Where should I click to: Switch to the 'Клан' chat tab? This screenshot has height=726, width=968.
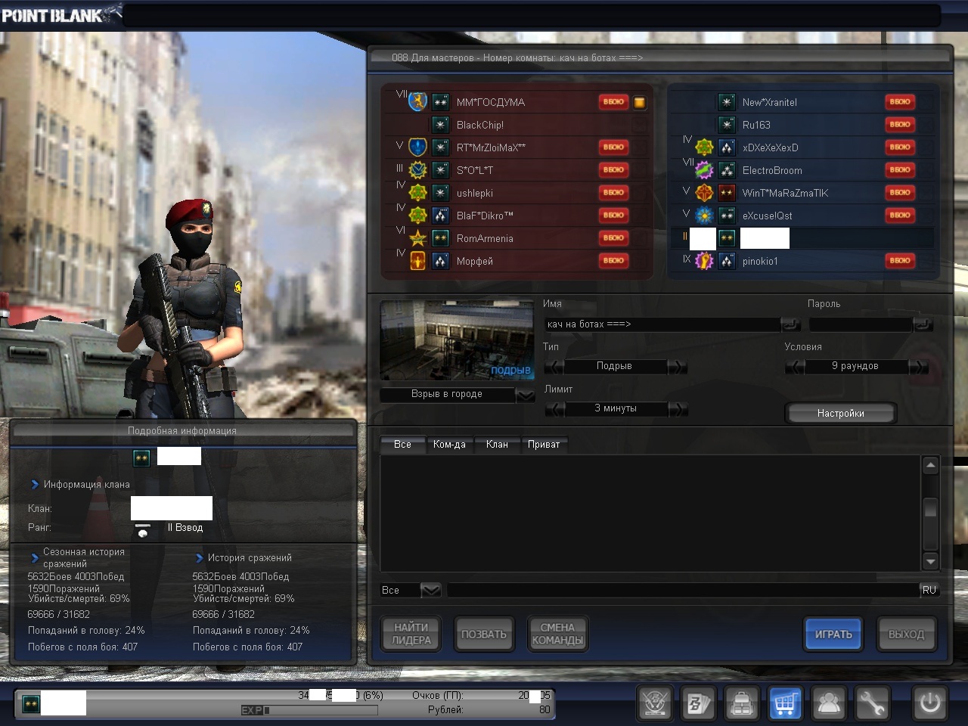coord(497,445)
